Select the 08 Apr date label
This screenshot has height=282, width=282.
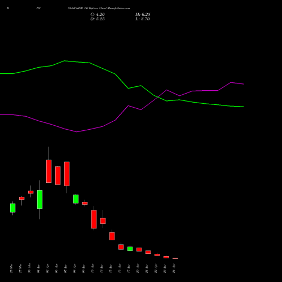(x=74, y=268)
